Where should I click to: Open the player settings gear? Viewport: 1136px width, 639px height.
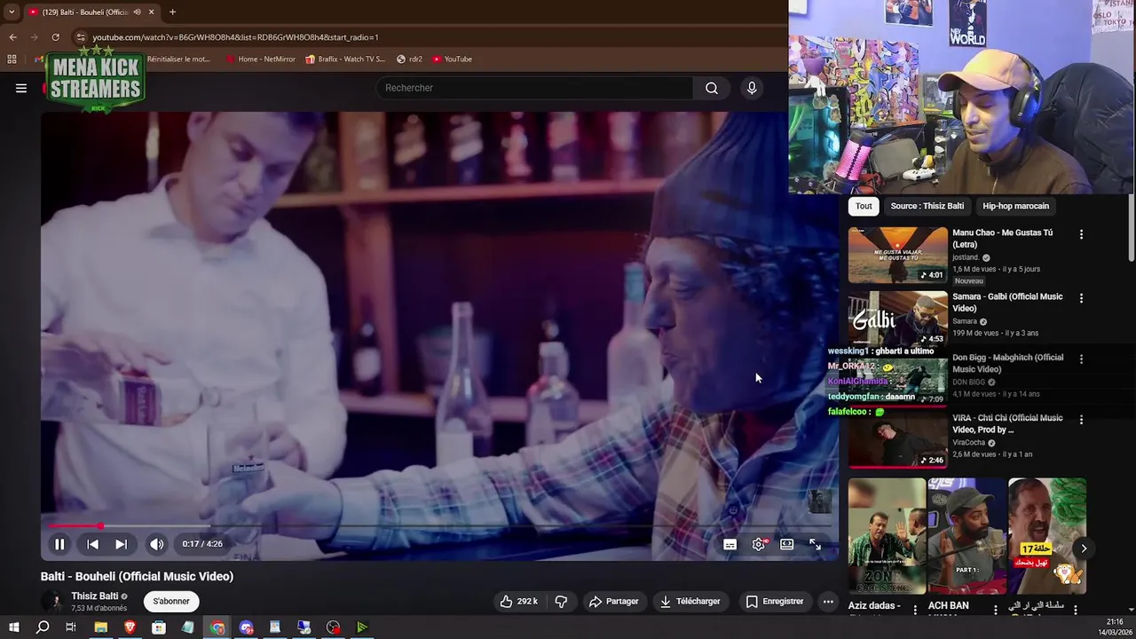point(759,545)
